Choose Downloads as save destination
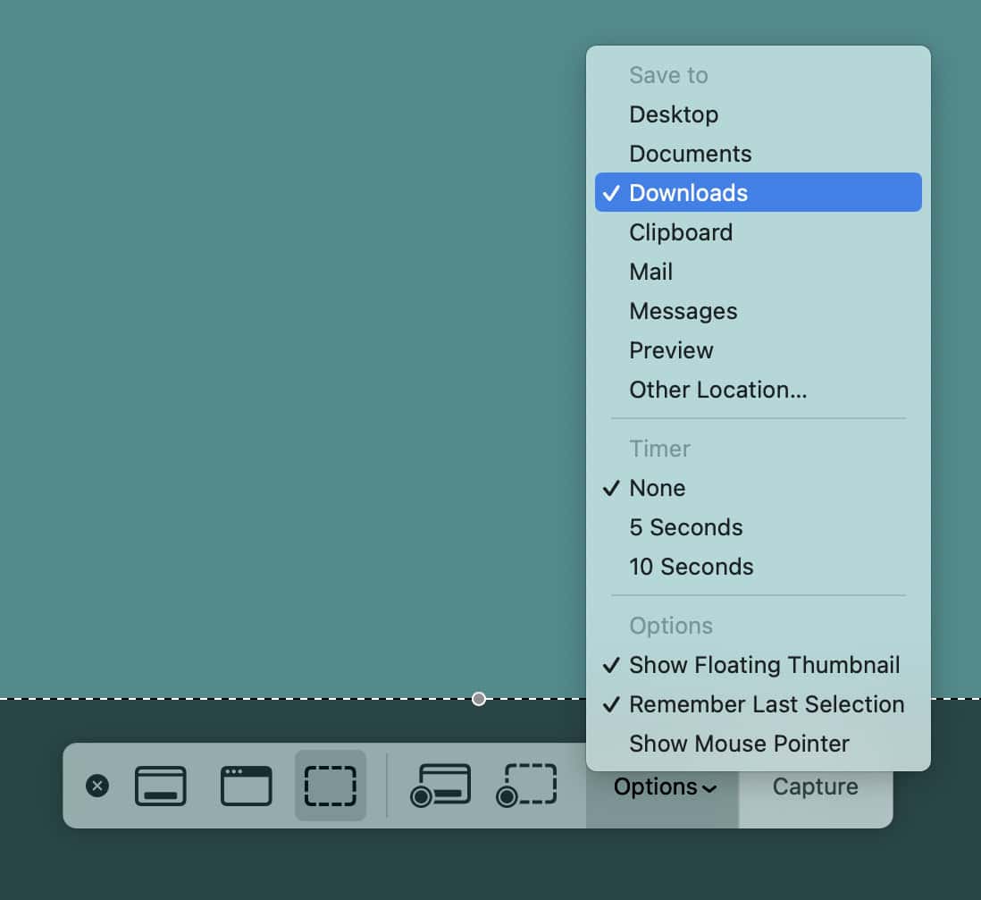The width and height of the screenshot is (981, 900). coord(688,192)
